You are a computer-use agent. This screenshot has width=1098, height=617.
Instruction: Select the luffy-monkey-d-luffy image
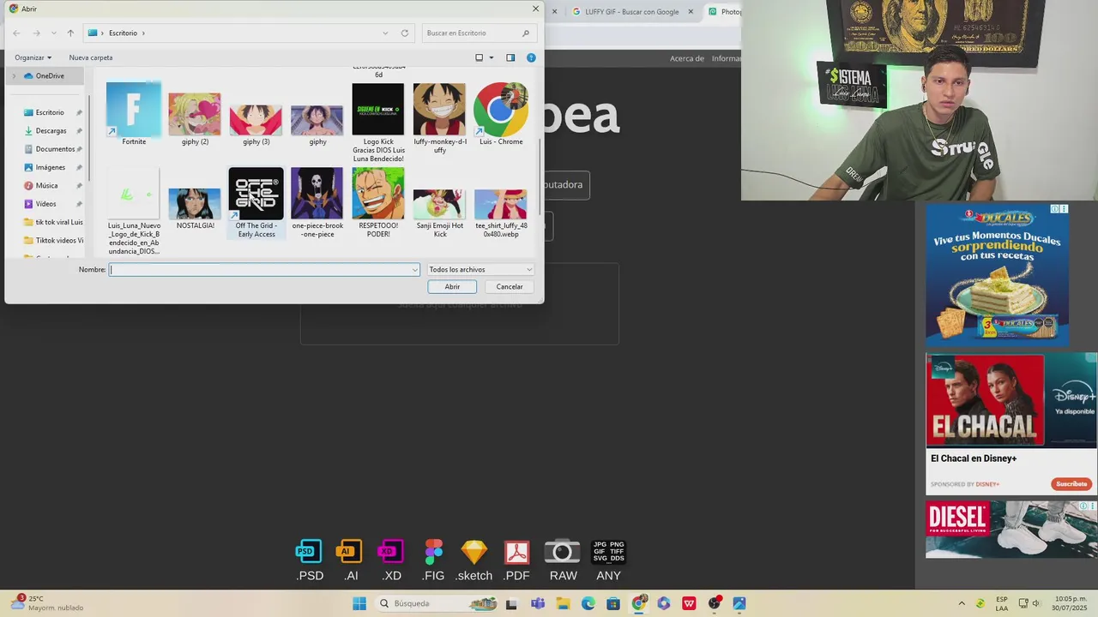[440, 118]
